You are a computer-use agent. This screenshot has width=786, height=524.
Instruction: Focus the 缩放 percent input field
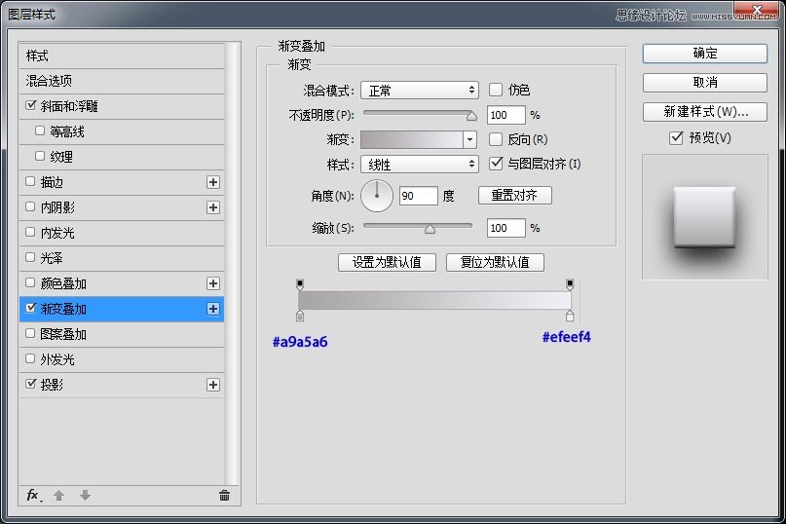505,228
